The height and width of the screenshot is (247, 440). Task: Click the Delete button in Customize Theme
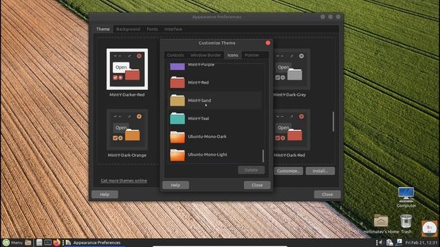(x=251, y=170)
